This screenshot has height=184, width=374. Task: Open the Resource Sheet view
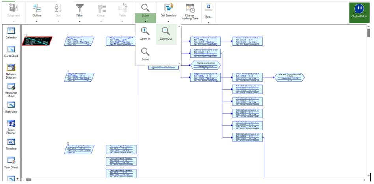tap(11, 90)
